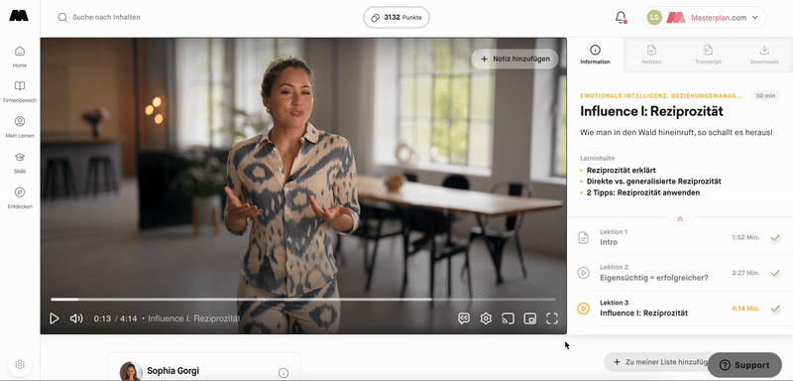The image size is (793, 381).
Task: Toggle closed captions on the player
Action: pos(464,318)
